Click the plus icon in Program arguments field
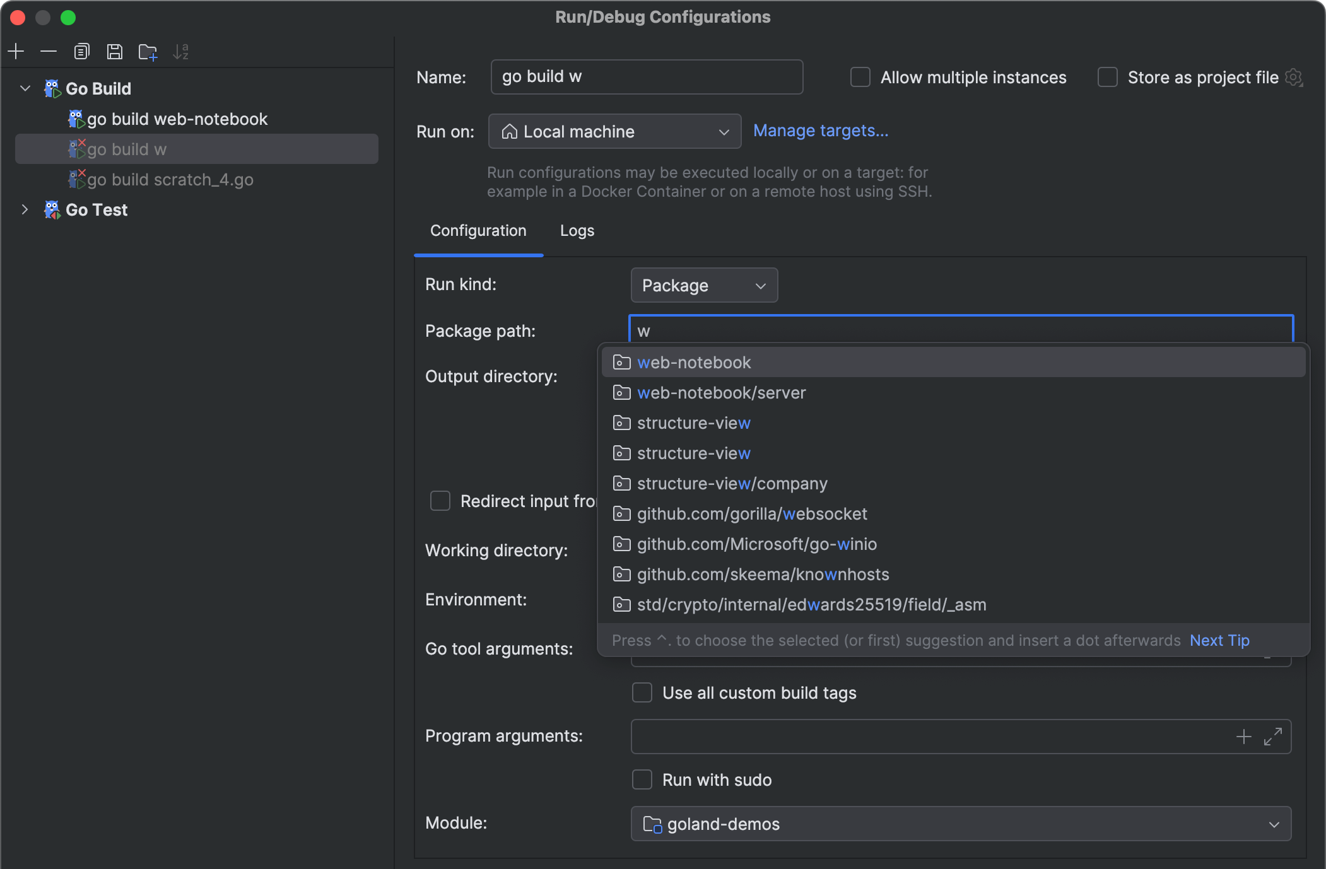The image size is (1326, 869). tap(1243, 736)
